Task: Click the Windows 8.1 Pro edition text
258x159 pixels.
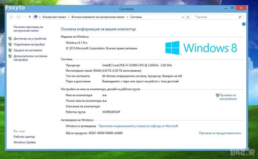Action: 76,43
